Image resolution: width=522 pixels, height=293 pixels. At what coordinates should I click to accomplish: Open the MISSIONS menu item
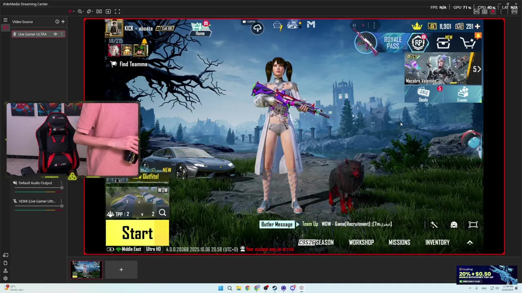point(399,243)
